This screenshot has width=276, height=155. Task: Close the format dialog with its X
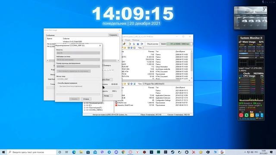point(100,46)
